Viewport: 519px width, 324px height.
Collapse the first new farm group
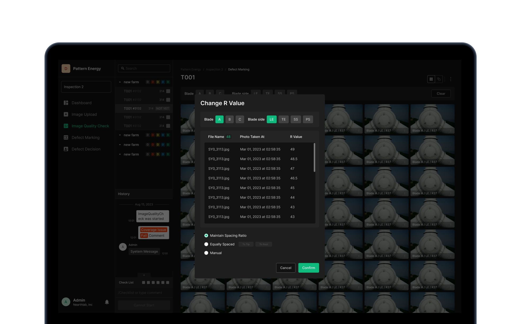[x=120, y=82]
